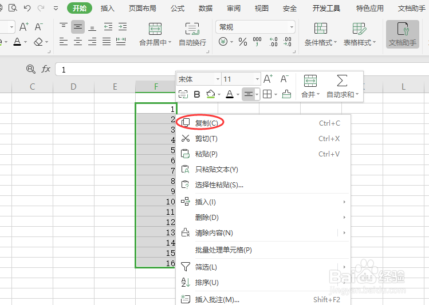Choose 批量处理单元格(P)
The image size is (429, 305).
point(263,250)
